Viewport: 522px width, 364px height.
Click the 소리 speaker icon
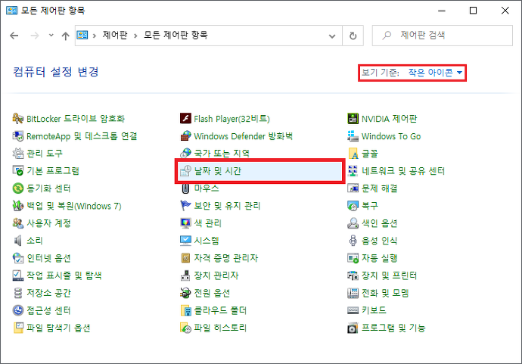17,241
